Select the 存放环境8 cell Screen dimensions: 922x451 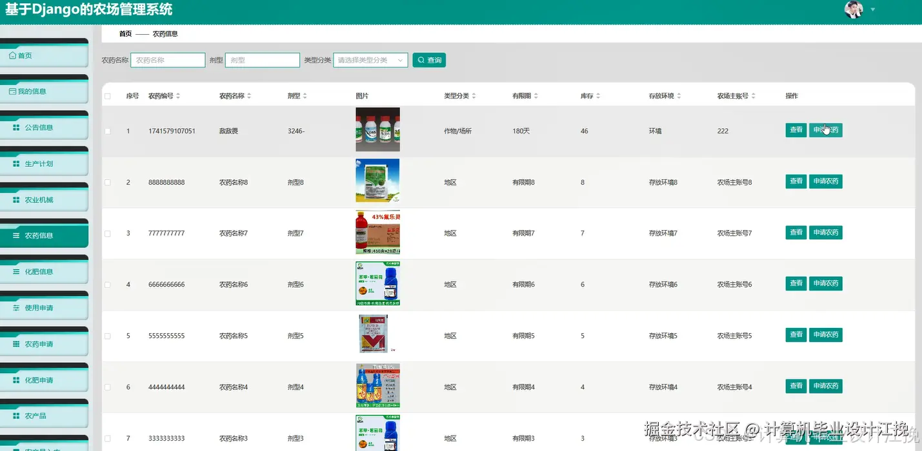(663, 182)
